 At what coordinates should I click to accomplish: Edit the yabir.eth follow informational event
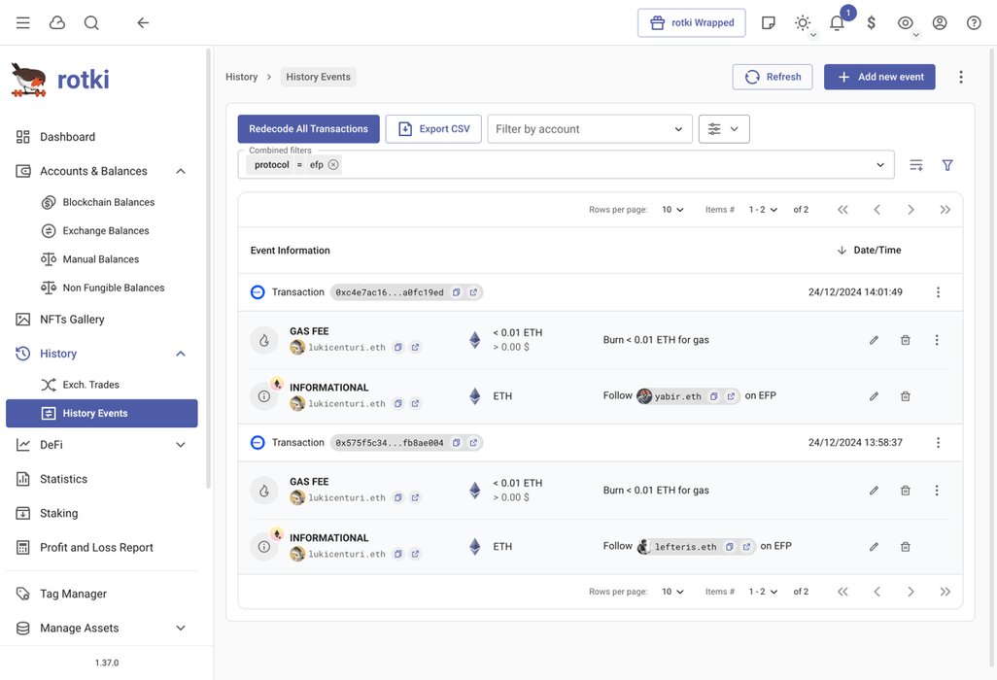[874, 396]
